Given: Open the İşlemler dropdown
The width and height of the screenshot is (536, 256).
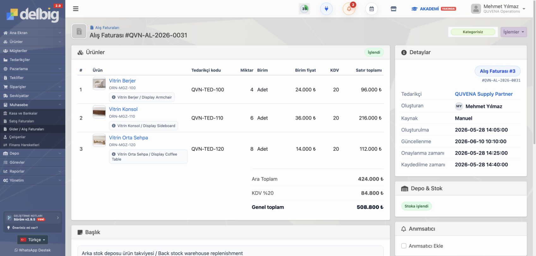Looking at the screenshot, I should click(x=514, y=32).
